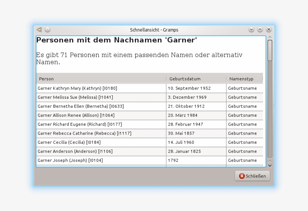Click Geburtsname in the Joseph row
Screen dimensions: 308x211
tap(242, 161)
